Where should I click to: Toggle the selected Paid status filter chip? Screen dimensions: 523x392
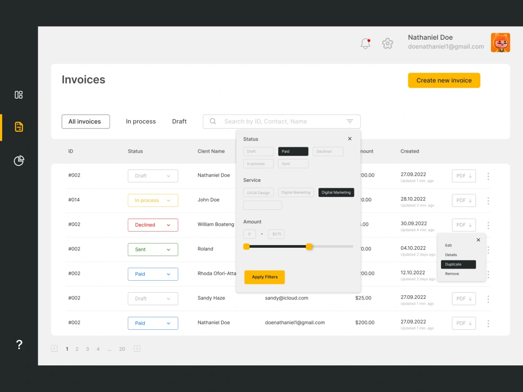click(x=293, y=152)
